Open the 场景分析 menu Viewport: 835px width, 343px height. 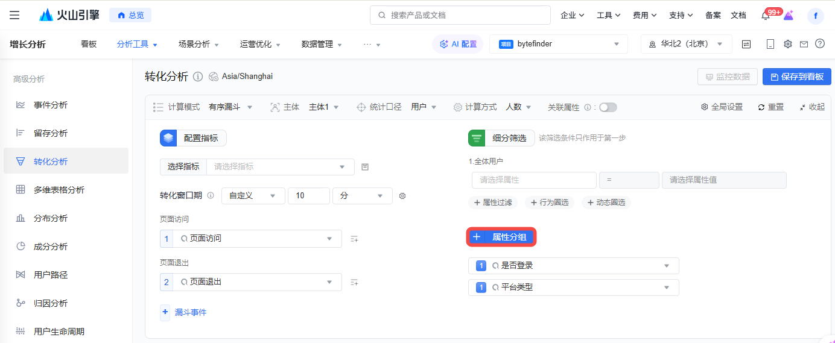tap(198, 44)
